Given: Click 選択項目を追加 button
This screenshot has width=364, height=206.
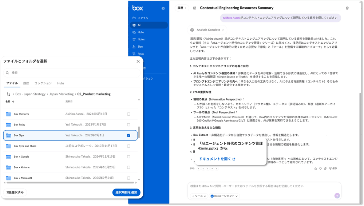Looking at the screenshot, I should point(126,192).
